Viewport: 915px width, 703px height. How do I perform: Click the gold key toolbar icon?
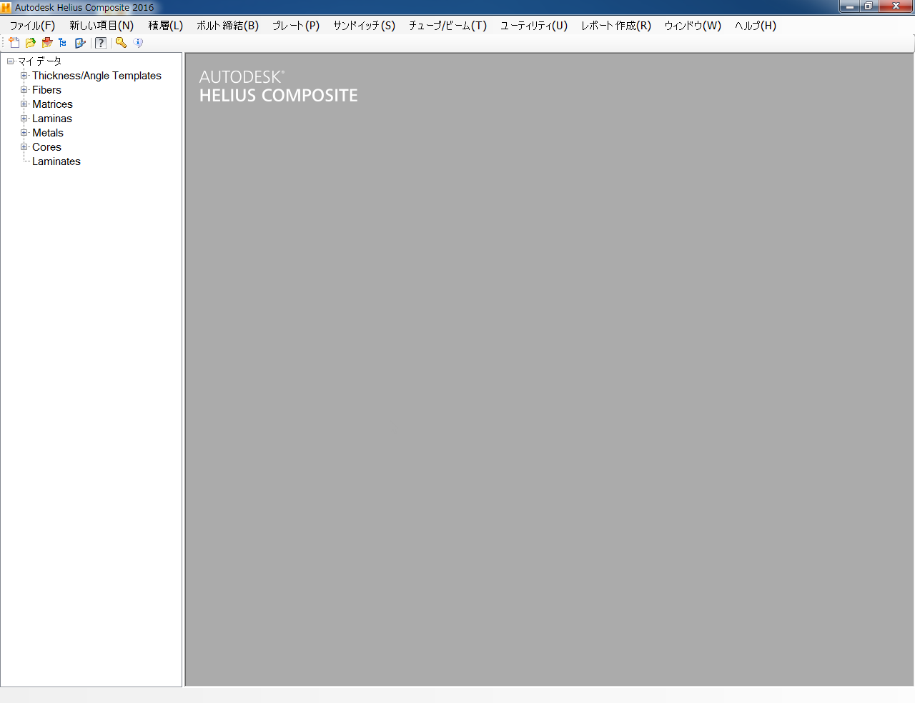coord(121,43)
